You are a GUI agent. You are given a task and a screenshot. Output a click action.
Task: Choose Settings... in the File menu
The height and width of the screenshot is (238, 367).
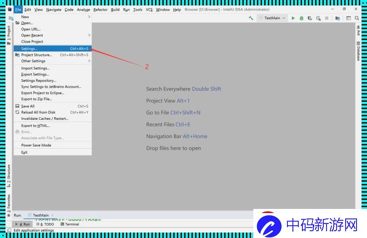coord(53,49)
